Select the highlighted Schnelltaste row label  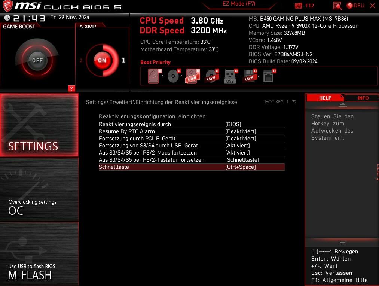[114, 167]
